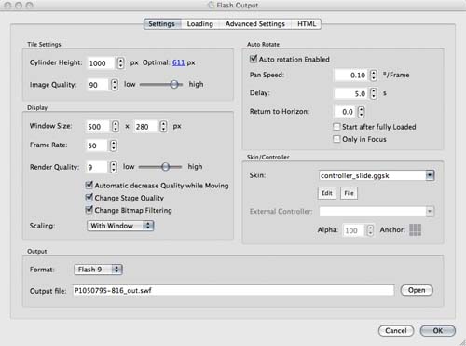Click the Cylinder Height input field
The height and width of the screenshot is (346, 466).
tap(101, 63)
